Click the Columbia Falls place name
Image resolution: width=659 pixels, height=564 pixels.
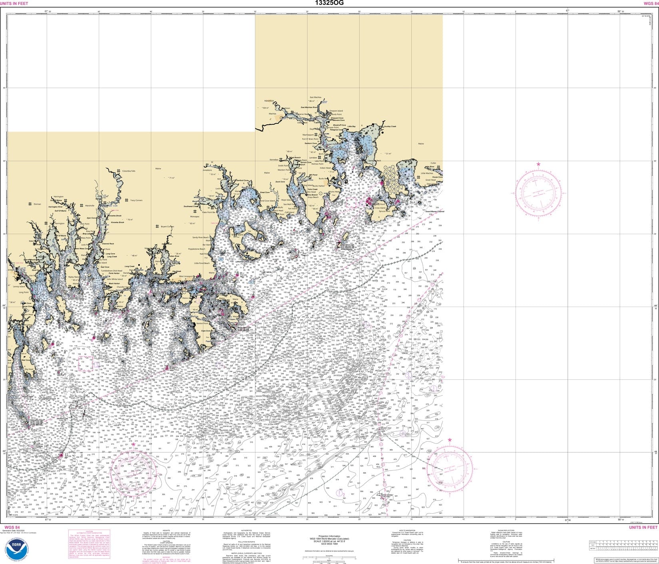(129, 171)
